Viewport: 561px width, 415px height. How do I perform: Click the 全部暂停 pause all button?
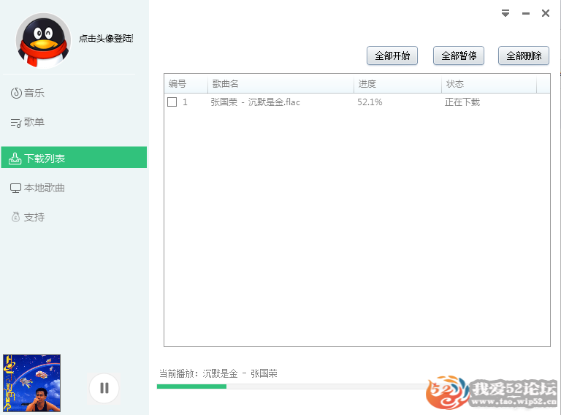pos(459,56)
